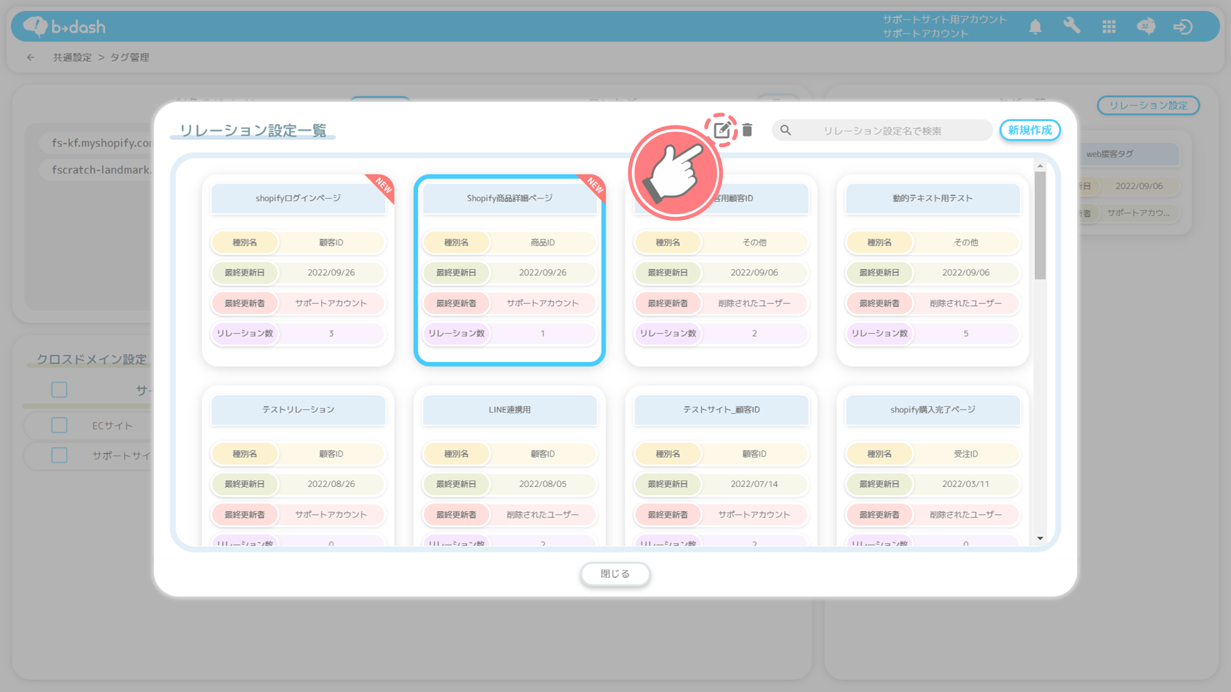
Task: Select the 動的テキスト用テスト card
Action: click(932, 270)
